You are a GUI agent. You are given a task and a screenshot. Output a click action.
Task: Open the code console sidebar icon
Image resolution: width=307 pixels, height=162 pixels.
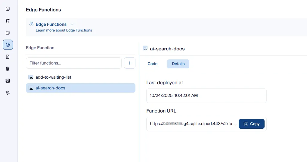[8, 33]
